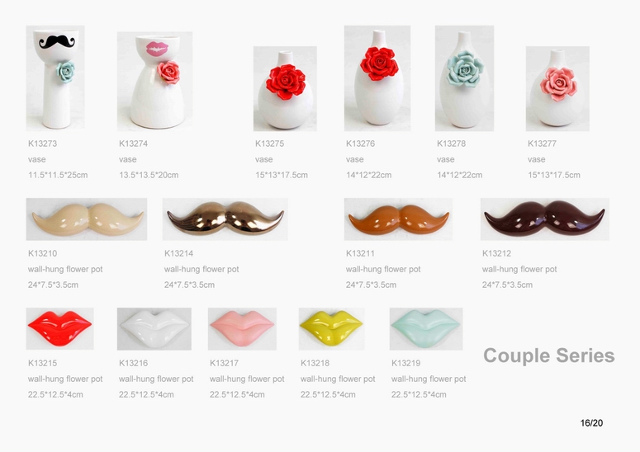Viewport: 640px width, 452px height.
Task: Open the red rose vase K13275 image
Action: point(285,88)
